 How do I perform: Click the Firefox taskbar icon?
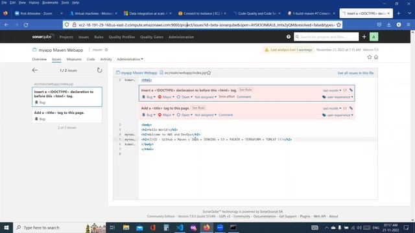[x=206, y=227]
